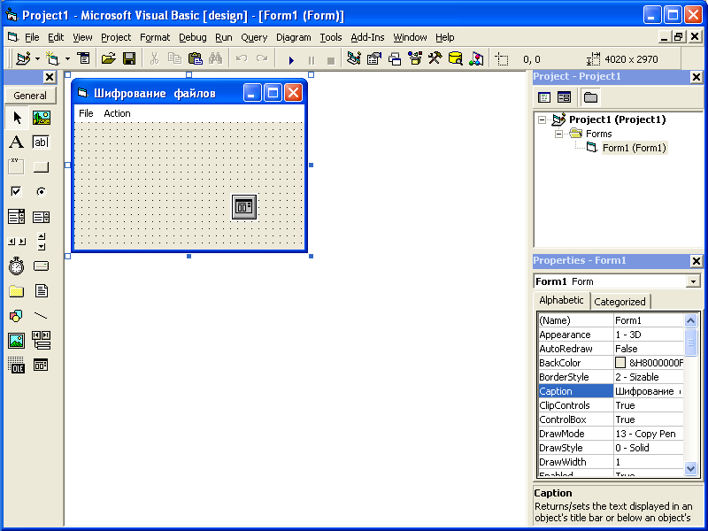Select the TextBox control tool
The width and height of the screenshot is (708, 531).
[x=41, y=142]
